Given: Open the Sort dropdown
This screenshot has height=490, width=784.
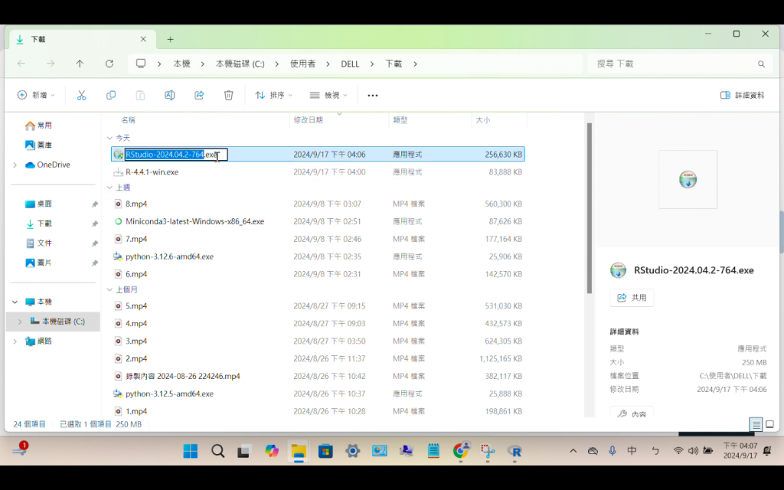Looking at the screenshot, I should click(x=273, y=95).
